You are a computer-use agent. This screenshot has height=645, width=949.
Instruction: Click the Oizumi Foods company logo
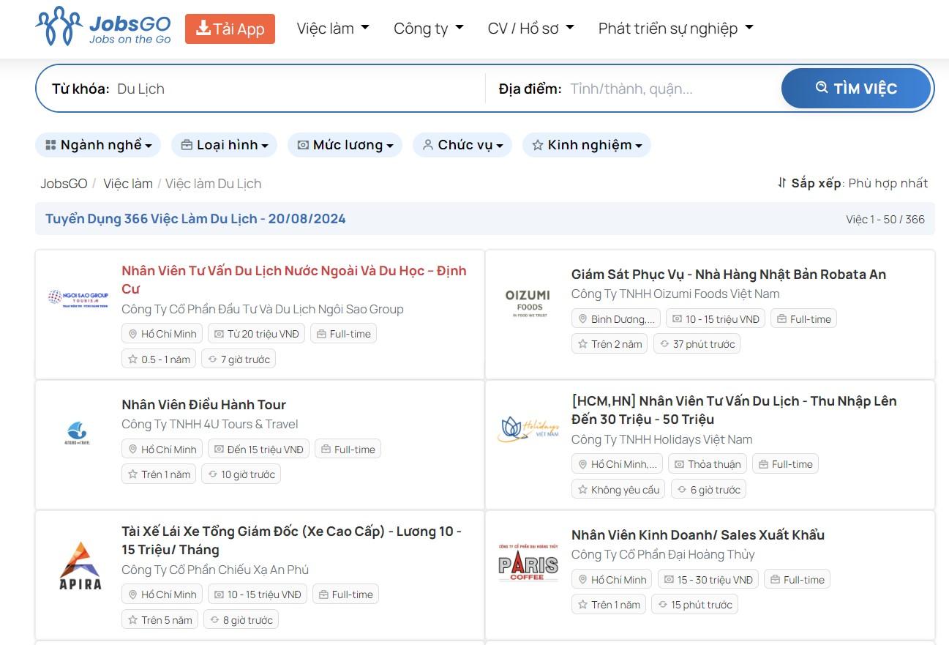tap(528, 303)
